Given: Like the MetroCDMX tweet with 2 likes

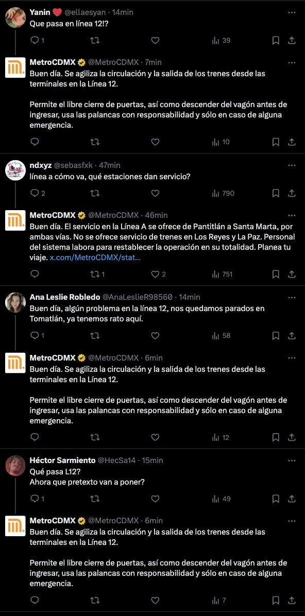Looking at the screenshot, I should pos(159,274).
